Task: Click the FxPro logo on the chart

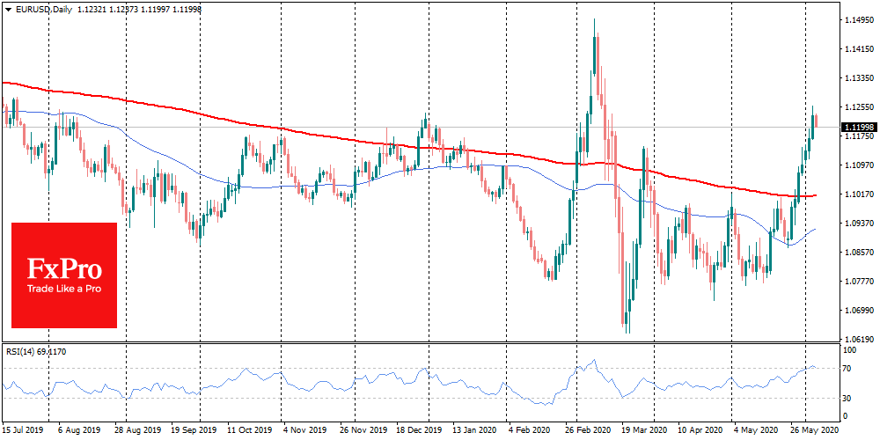Action: [x=64, y=268]
